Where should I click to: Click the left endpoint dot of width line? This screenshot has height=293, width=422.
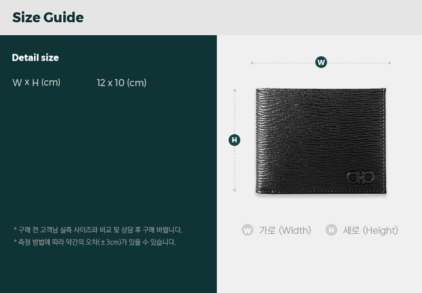(x=252, y=63)
